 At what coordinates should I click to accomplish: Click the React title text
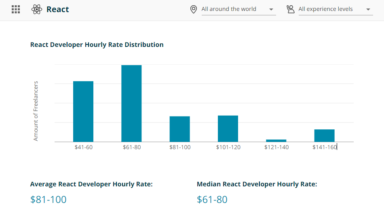(x=58, y=9)
